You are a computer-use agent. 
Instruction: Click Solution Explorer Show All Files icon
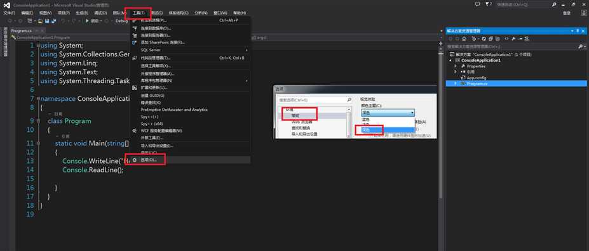point(497,39)
